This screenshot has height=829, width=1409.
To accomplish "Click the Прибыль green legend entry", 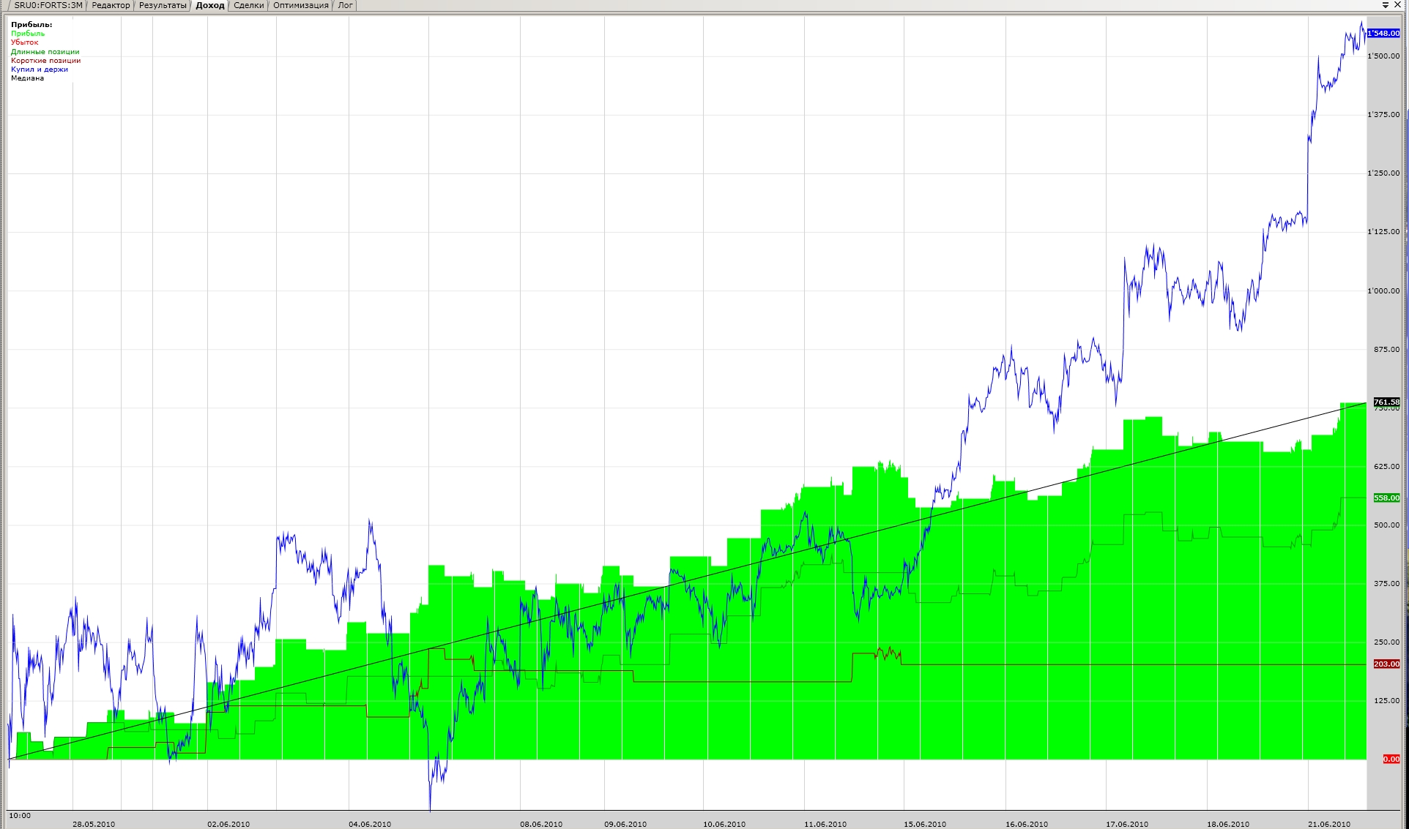I will click(28, 34).
